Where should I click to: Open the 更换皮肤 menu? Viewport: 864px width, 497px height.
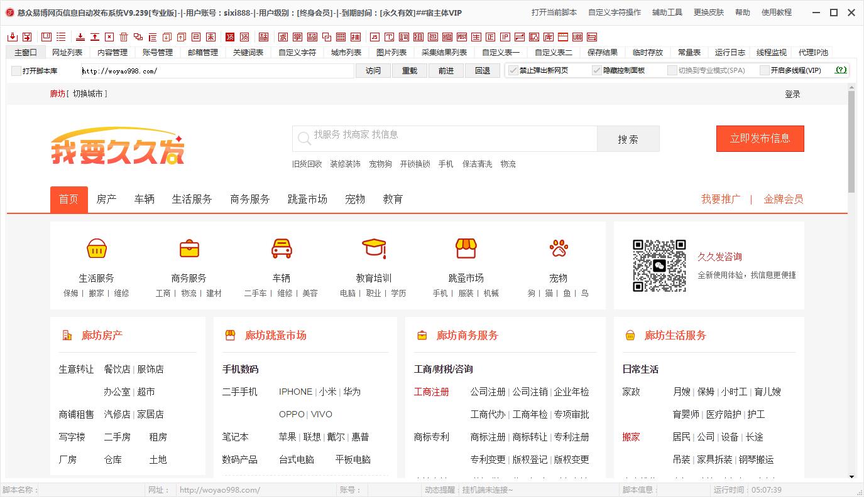(x=709, y=13)
